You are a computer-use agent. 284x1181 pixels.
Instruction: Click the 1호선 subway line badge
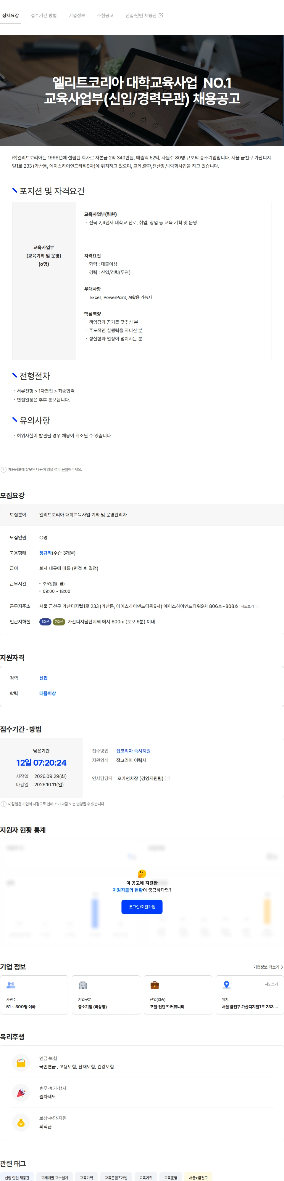pyautogui.click(x=45, y=622)
